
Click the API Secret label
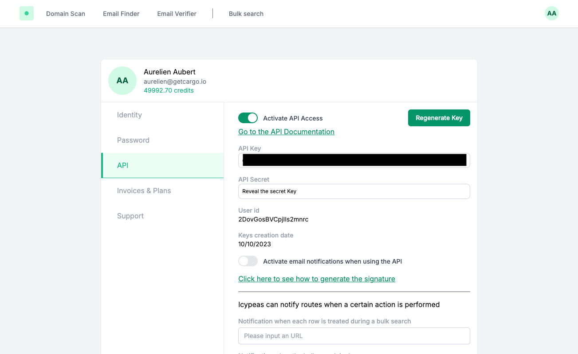[254, 179]
